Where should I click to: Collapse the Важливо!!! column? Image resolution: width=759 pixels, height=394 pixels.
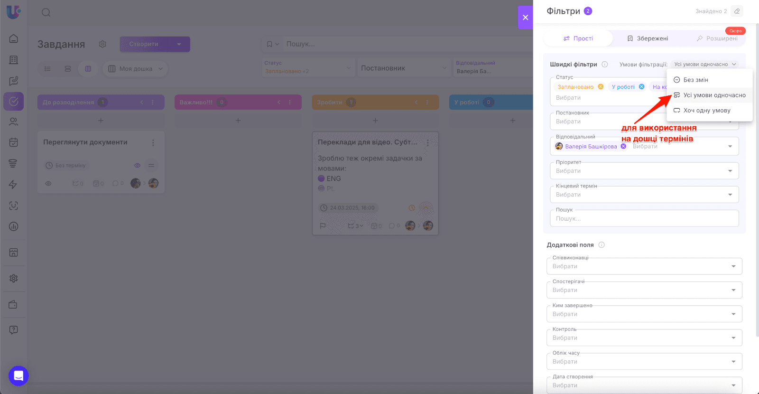tap(279, 102)
